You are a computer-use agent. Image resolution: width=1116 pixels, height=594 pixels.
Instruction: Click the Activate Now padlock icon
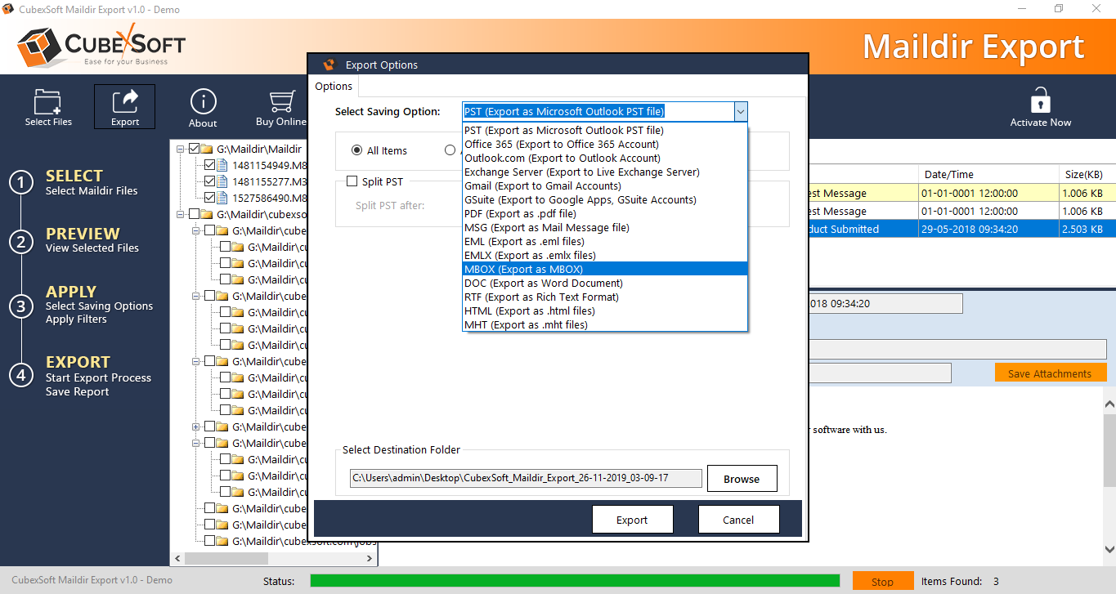pyautogui.click(x=1040, y=102)
